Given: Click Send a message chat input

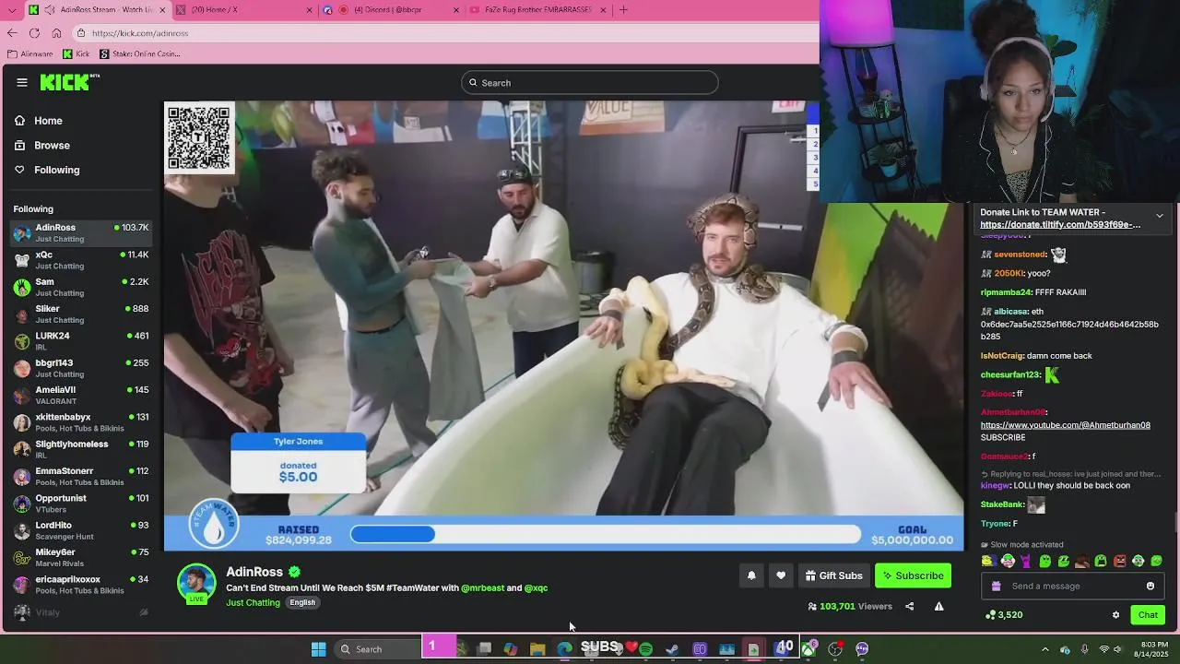Looking at the screenshot, I should tap(1074, 586).
